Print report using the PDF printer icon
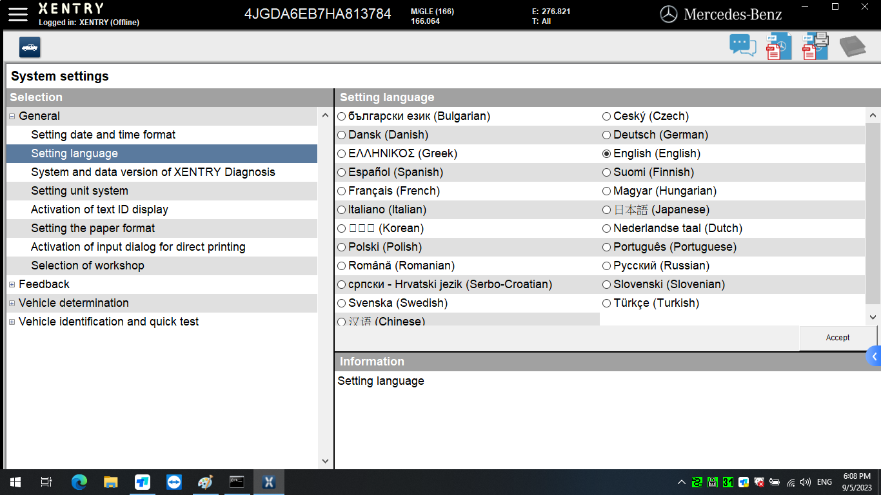This screenshot has height=495, width=881. click(x=814, y=46)
